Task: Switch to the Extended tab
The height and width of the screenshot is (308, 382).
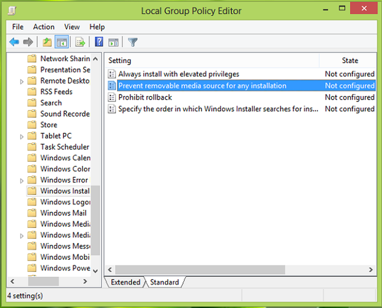Action: [125, 282]
